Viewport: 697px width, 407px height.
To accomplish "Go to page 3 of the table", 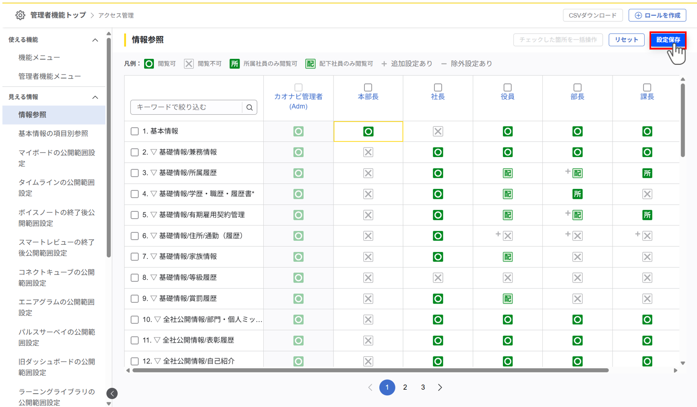I will pyautogui.click(x=423, y=387).
